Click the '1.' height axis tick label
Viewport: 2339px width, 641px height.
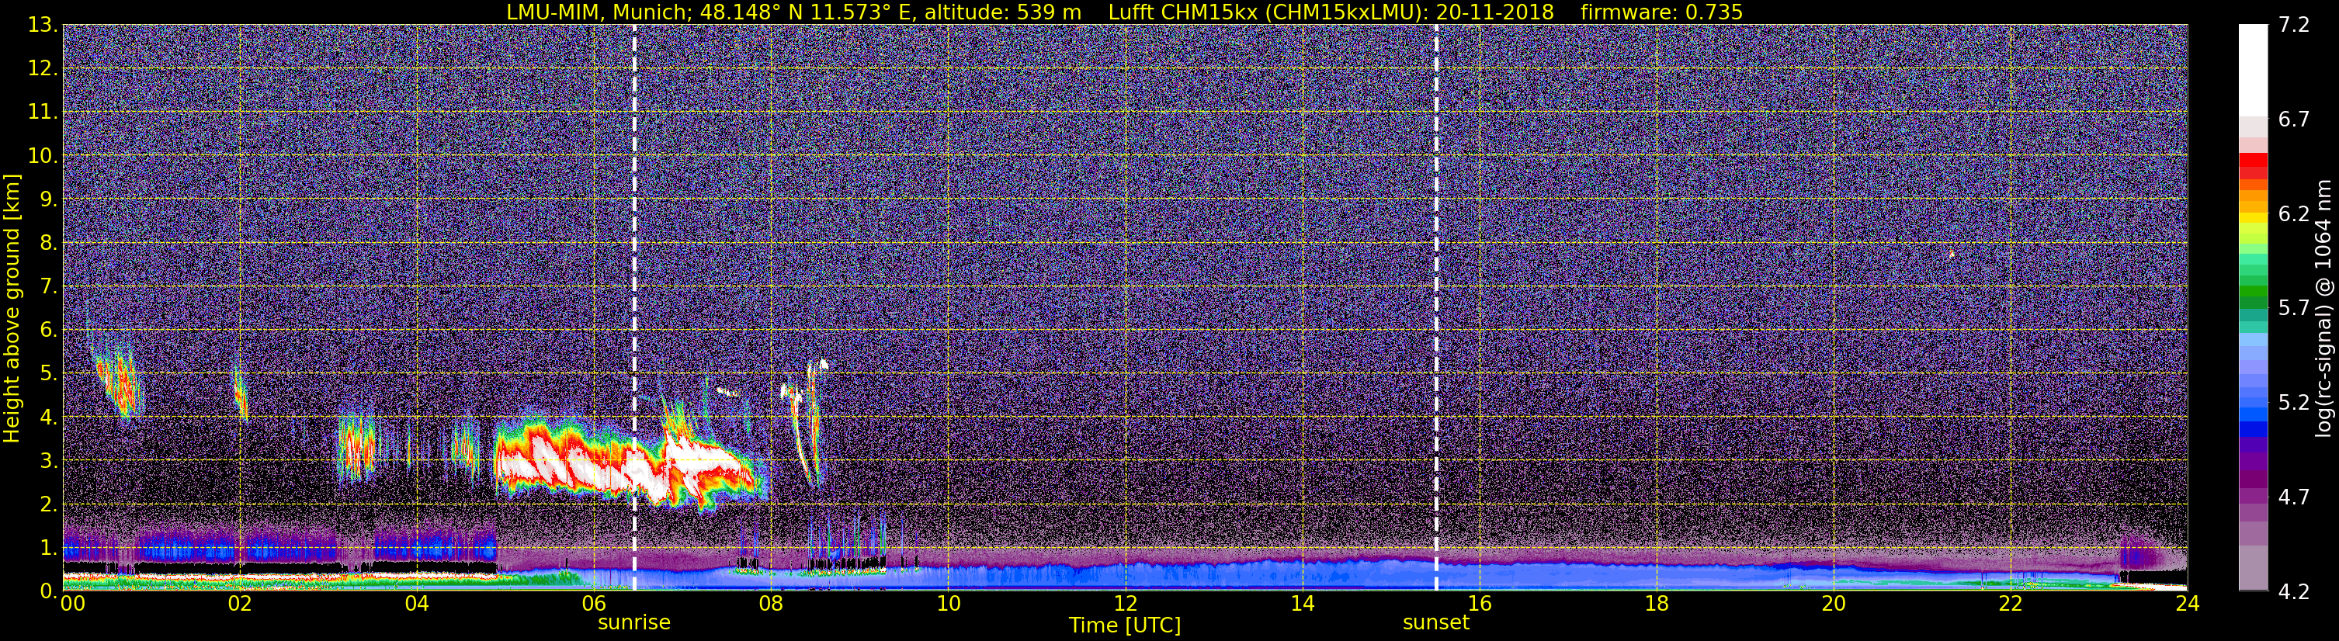pyautogui.click(x=48, y=547)
